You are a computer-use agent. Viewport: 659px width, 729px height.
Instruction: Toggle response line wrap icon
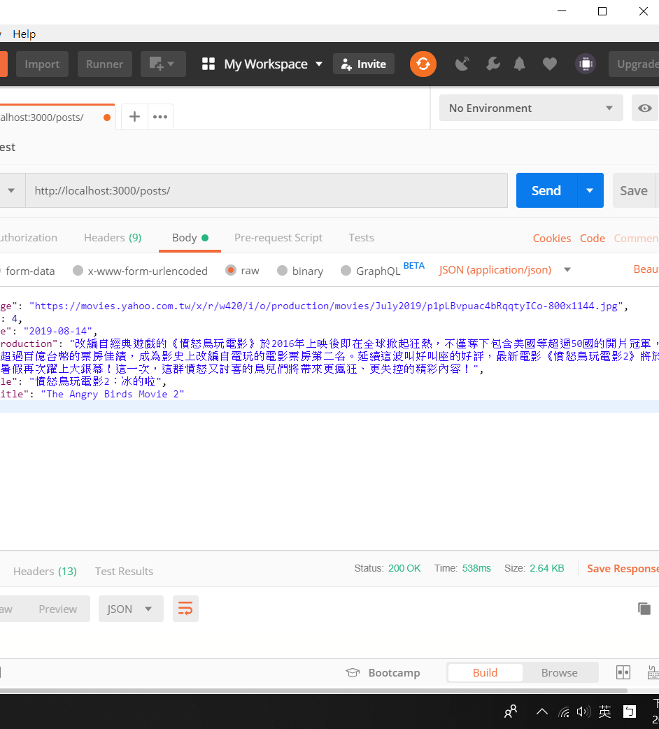(x=185, y=609)
